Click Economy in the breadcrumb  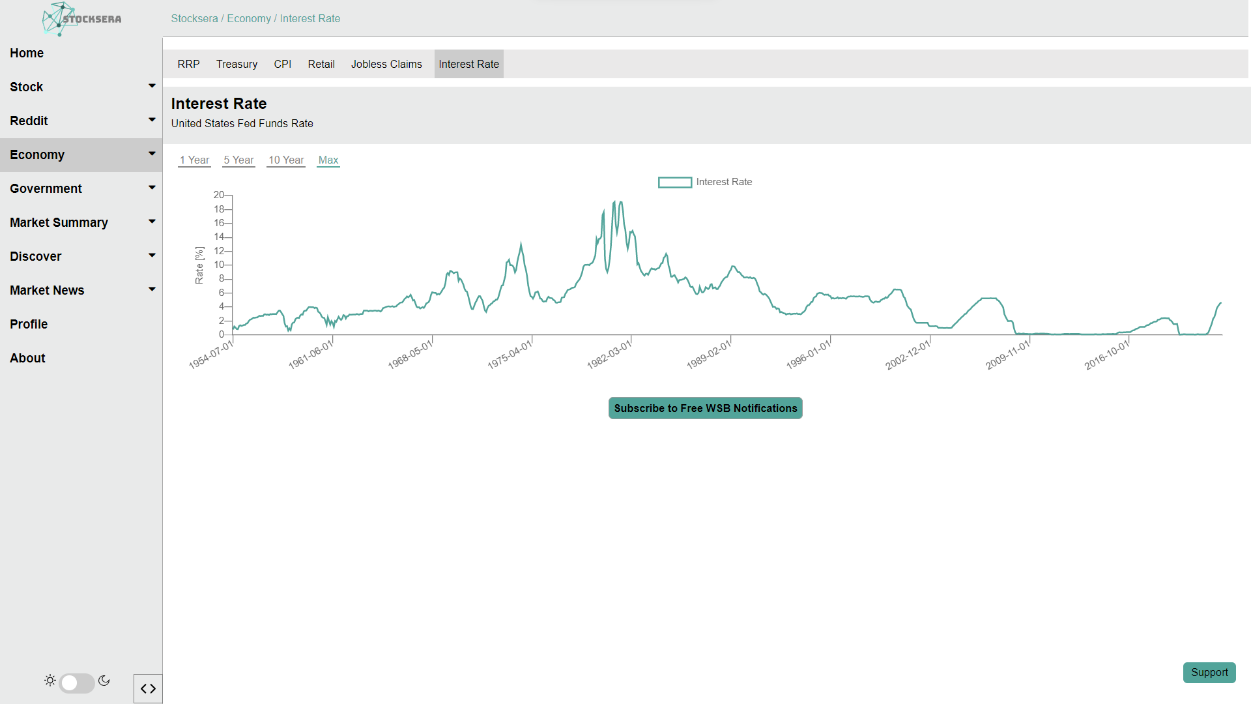click(x=249, y=18)
